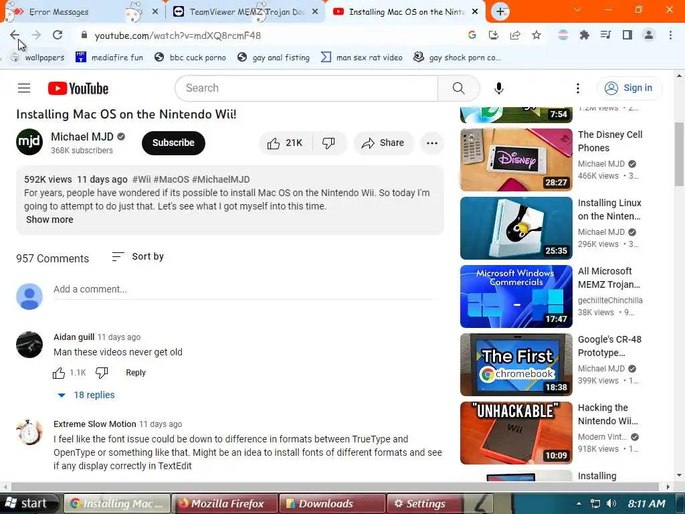Image resolution: width=685 pixels, height=514 pixels.
Task: Open Michael MJD channel name link
Action: tap(82, 137)
